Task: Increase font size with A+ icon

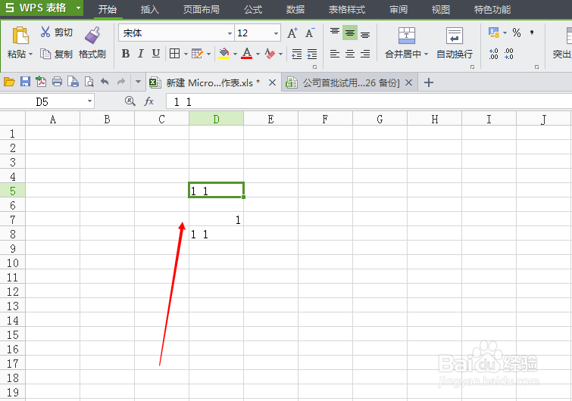Action: tap(292, 33)
